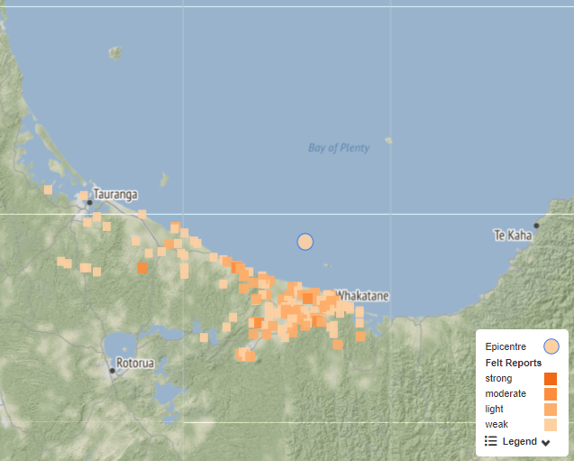Click the Tauranga city label
Screen dimensions: 574x461
[115, 194]
